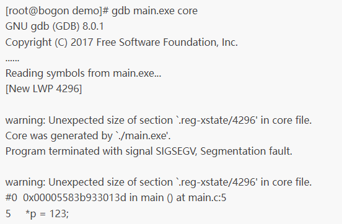Click the ellipsis dots line below Copyright

click(12, 61)
